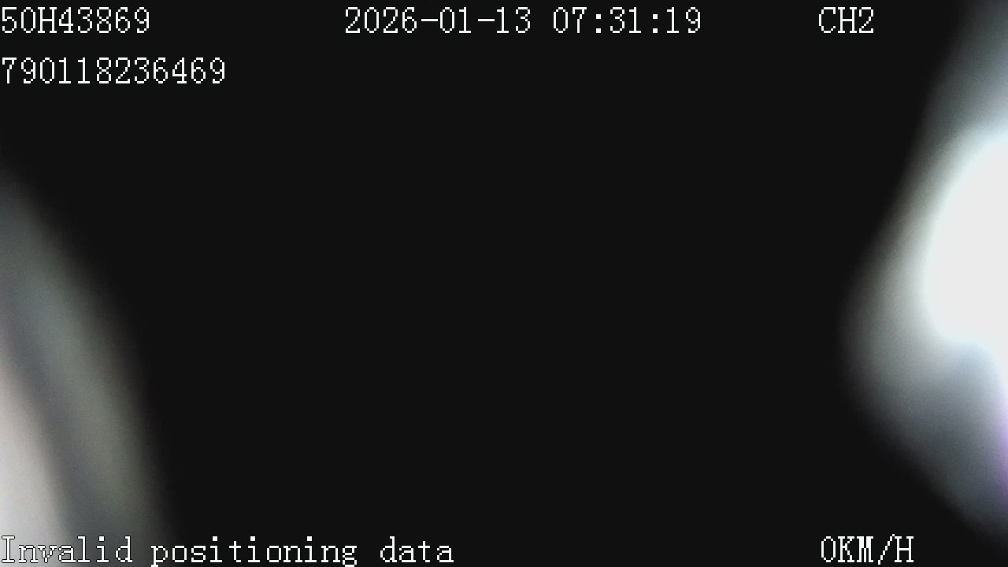Viewport: 1008px width, 567px height.
Task: Select the hour value 07 in the time
Action: 570,20
